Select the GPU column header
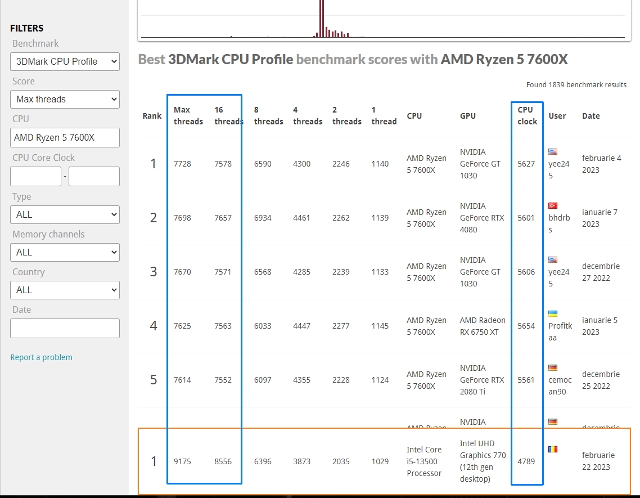This screenshot has height=498, width=640. point(468,116)
